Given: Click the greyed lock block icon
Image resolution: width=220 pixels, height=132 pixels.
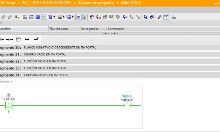Looking at the screenshot, I should click(174, 17).
